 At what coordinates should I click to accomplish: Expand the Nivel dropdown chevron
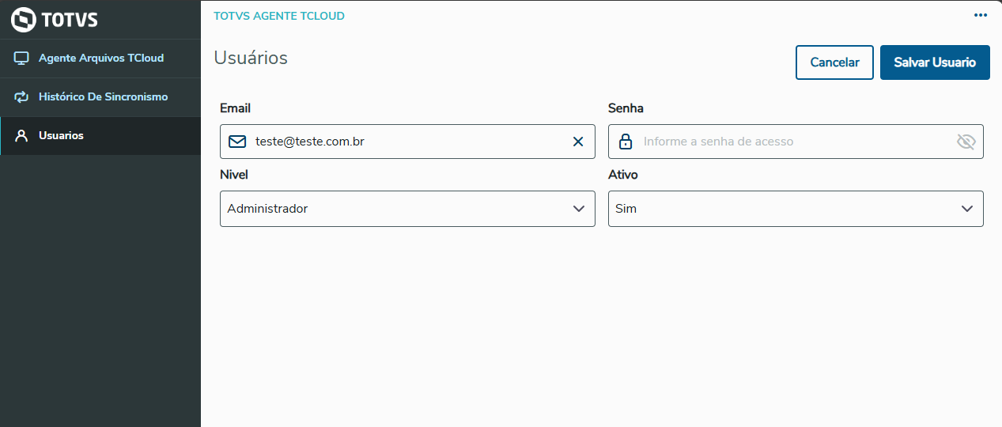578,209
